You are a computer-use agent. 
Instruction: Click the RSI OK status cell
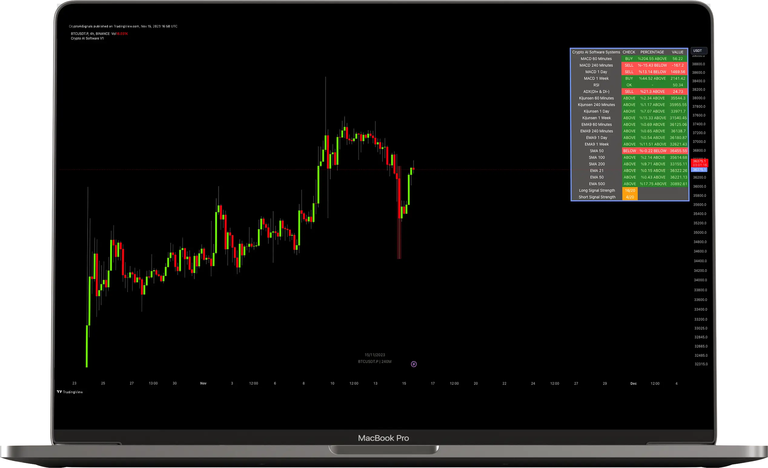[x=629, y=85]
